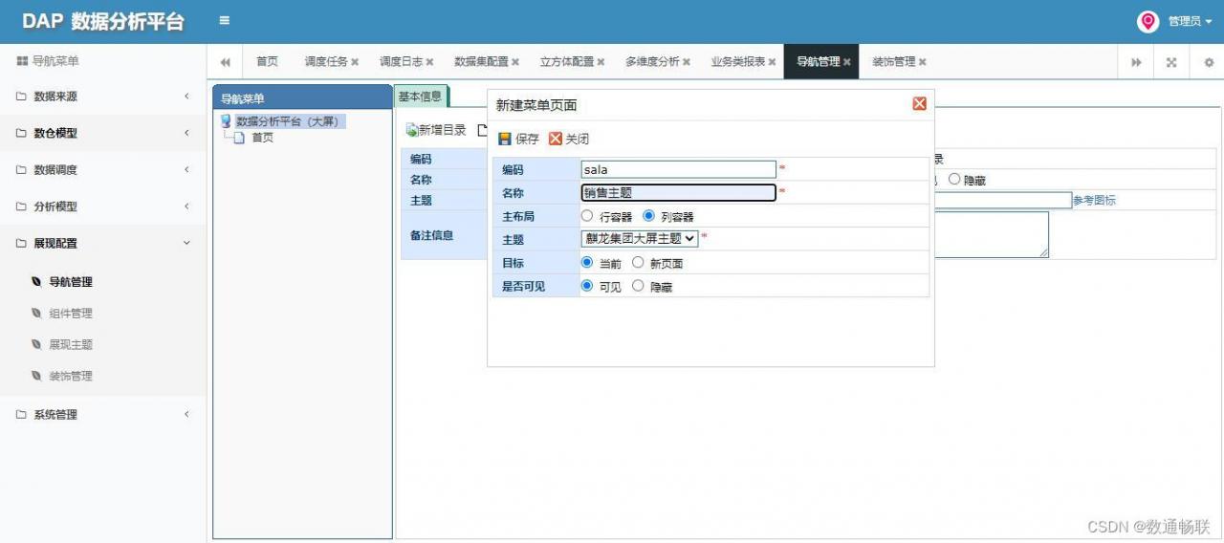Click the 参考图标 link
The width and height of the screenshot is (1224, 543).
[x=1094, y=200]
